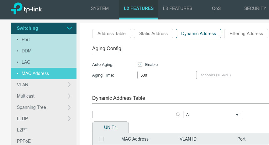Open the All filter dropdown
This screenshot has width=269, height=145.
pyautogui.click(x=212, y=115)
